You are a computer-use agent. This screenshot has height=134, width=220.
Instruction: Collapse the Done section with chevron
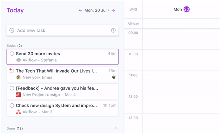(x=116, y=128)
